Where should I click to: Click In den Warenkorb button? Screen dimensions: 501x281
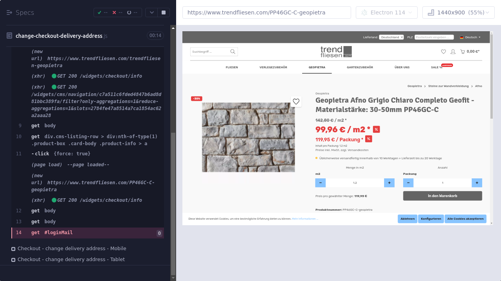click(442, 196)
